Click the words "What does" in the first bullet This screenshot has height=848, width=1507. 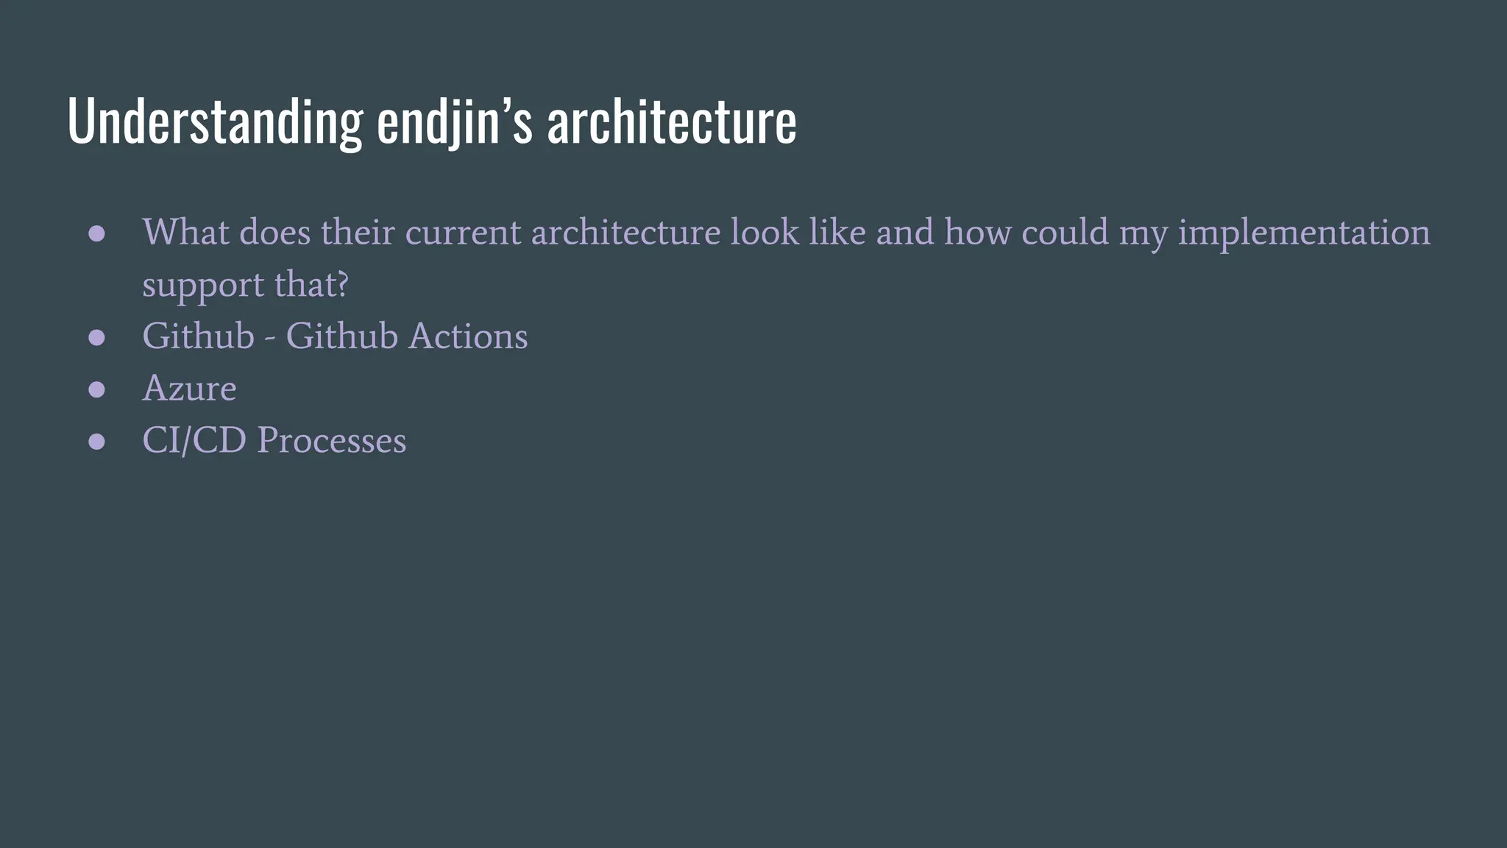point(227,233)
